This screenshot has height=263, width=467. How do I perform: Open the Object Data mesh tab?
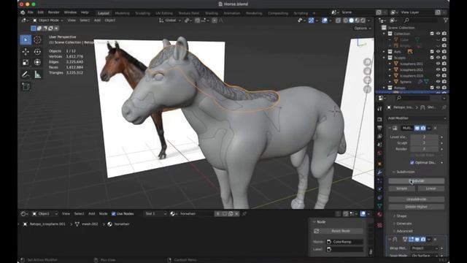click(379, 206)
